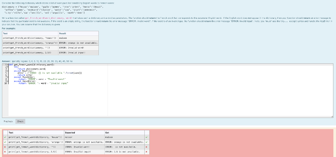Click the Precheck button
Viewport: 336px width, 157px height.
(8, 122)
